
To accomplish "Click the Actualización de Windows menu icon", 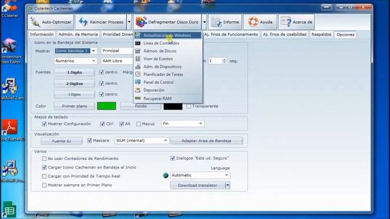I will click(x=138, y=35).
